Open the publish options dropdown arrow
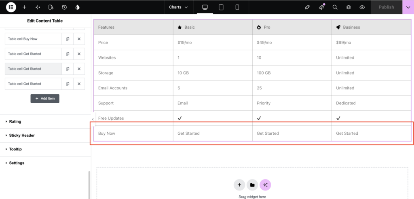414x199 pixels. (408, 7)
